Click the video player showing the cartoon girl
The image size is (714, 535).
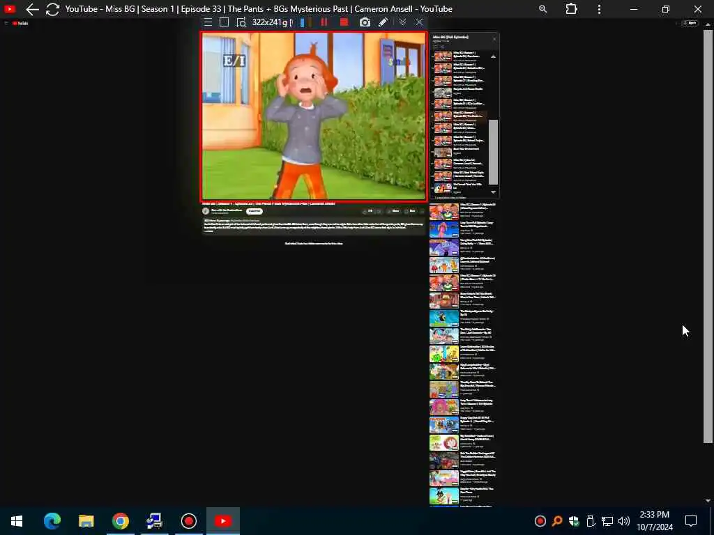click(314, 116)
